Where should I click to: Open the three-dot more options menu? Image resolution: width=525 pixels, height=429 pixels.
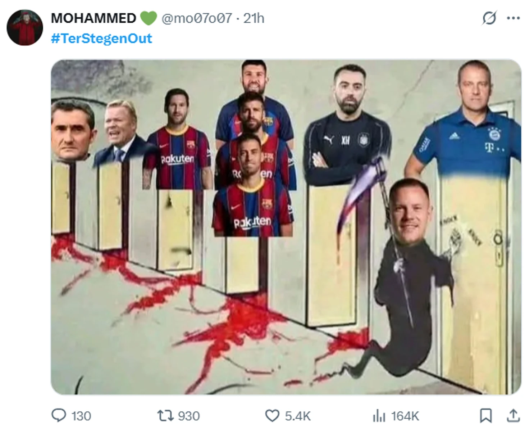pyautogui.click(x=513, y=18)
